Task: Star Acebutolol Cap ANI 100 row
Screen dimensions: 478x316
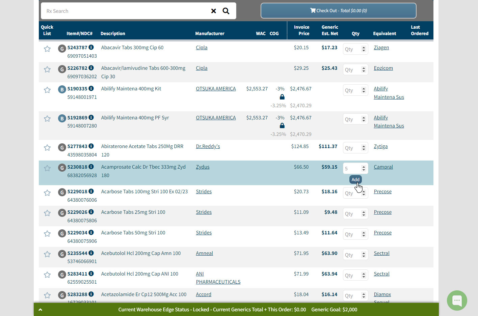Action: 47,275
